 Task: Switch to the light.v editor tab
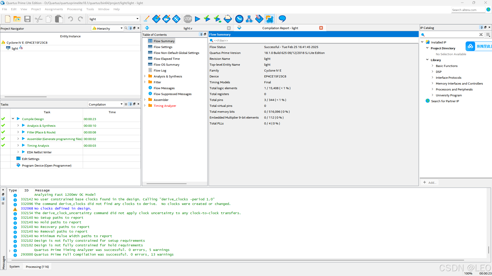click(x=188, y=28)
